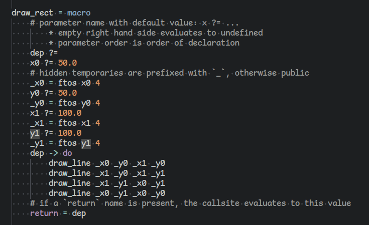The image size is (369, 225).
Task: Click the purple 'do' keyword
Action: (x=67, y=153)
